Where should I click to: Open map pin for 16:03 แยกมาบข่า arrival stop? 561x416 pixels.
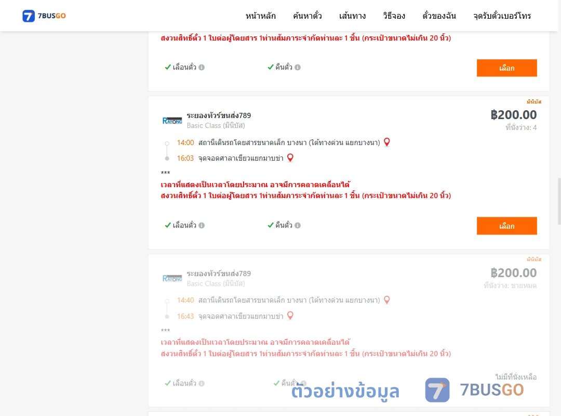click(x=290, y=158)
